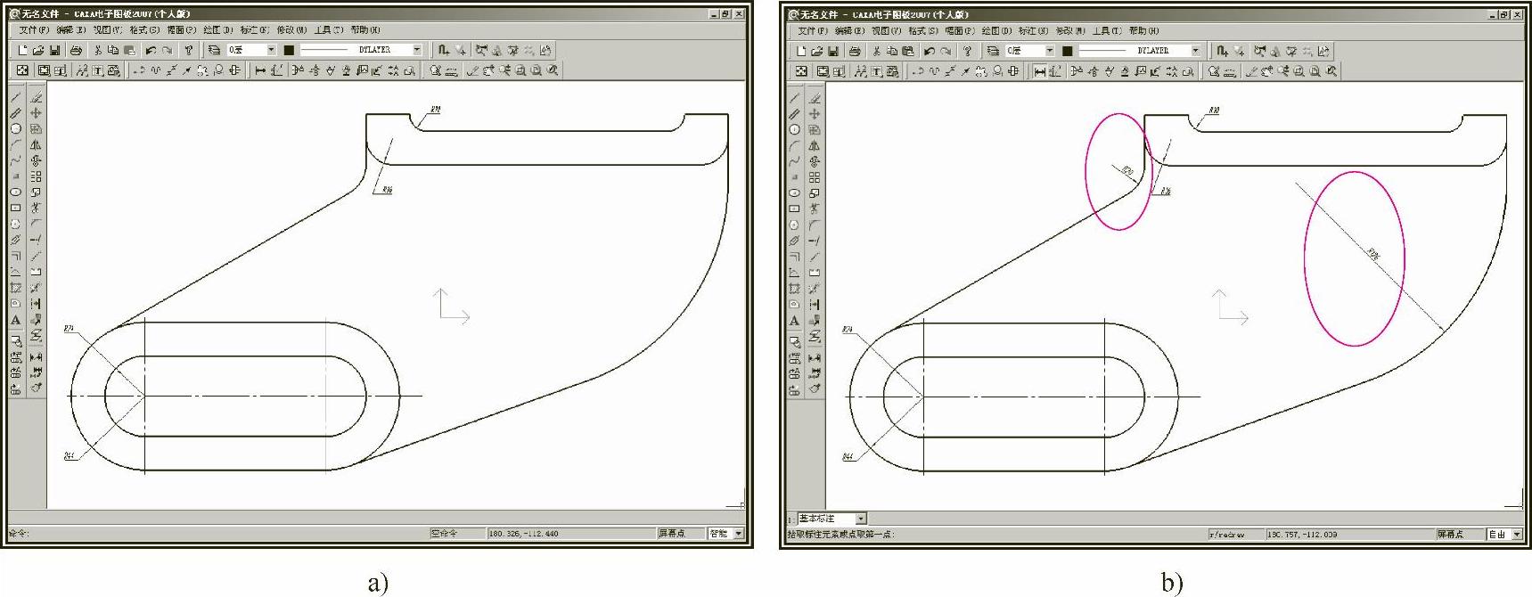Expand the 基本标注 dropdown in window b
Viewport: 1532px width, 597px height.
(x=861, y=519)
